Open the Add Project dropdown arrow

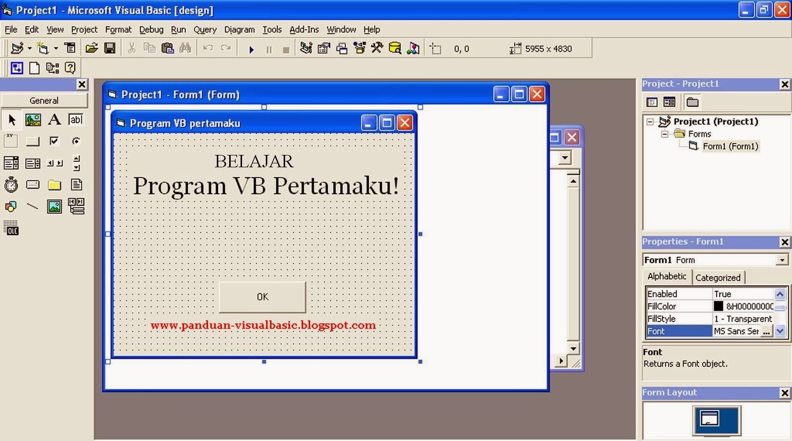(30, 48)
